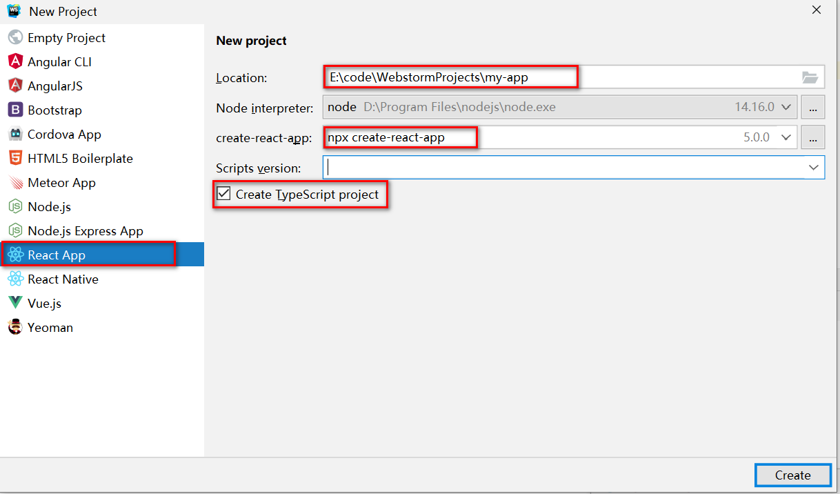840x494 pixels.
Task: Expand Scripts version dropdown
Action: click(x=814, y=168)
